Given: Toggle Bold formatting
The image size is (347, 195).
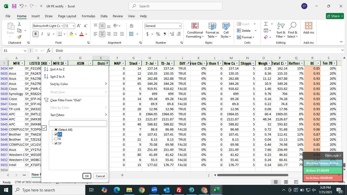Looking at the screenshot, I should tap(36, 34).
